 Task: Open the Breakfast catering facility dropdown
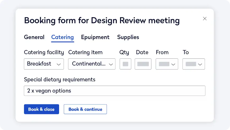click(44, 64)
